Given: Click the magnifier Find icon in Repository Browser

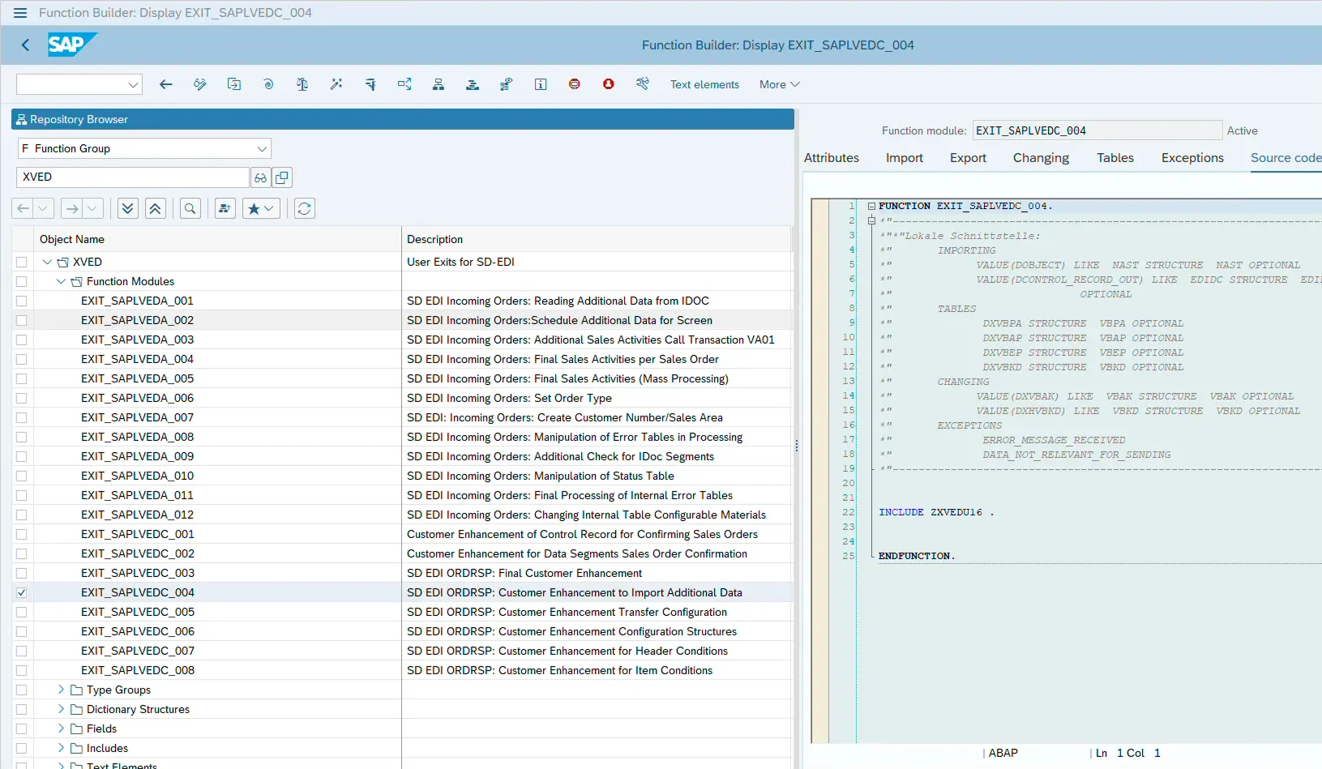Looking at the screenshot, I should pyautogui.click(x=190, y=208).
